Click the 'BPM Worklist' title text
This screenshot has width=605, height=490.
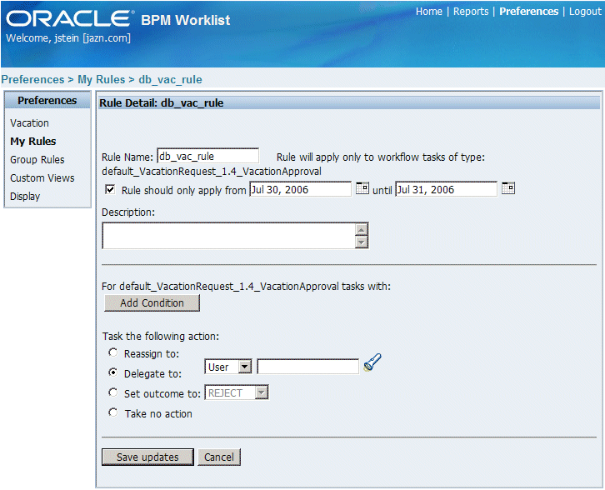[185, 20]
